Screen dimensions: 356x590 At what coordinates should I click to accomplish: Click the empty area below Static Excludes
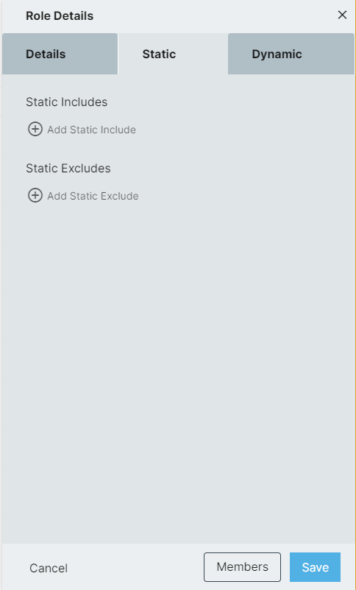click(x=178, y=373)
